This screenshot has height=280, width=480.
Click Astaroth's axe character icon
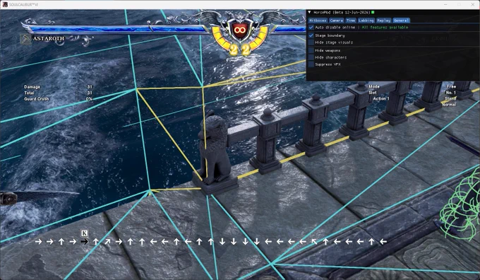[25, 39]
